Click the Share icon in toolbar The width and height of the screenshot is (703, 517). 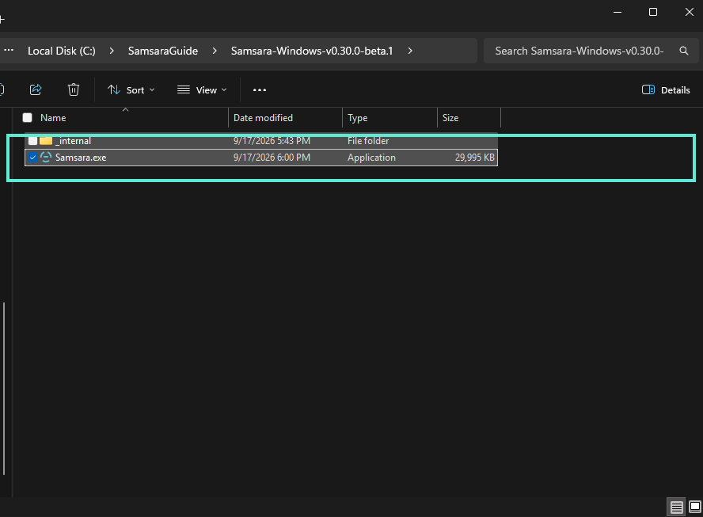pos(36,89)
